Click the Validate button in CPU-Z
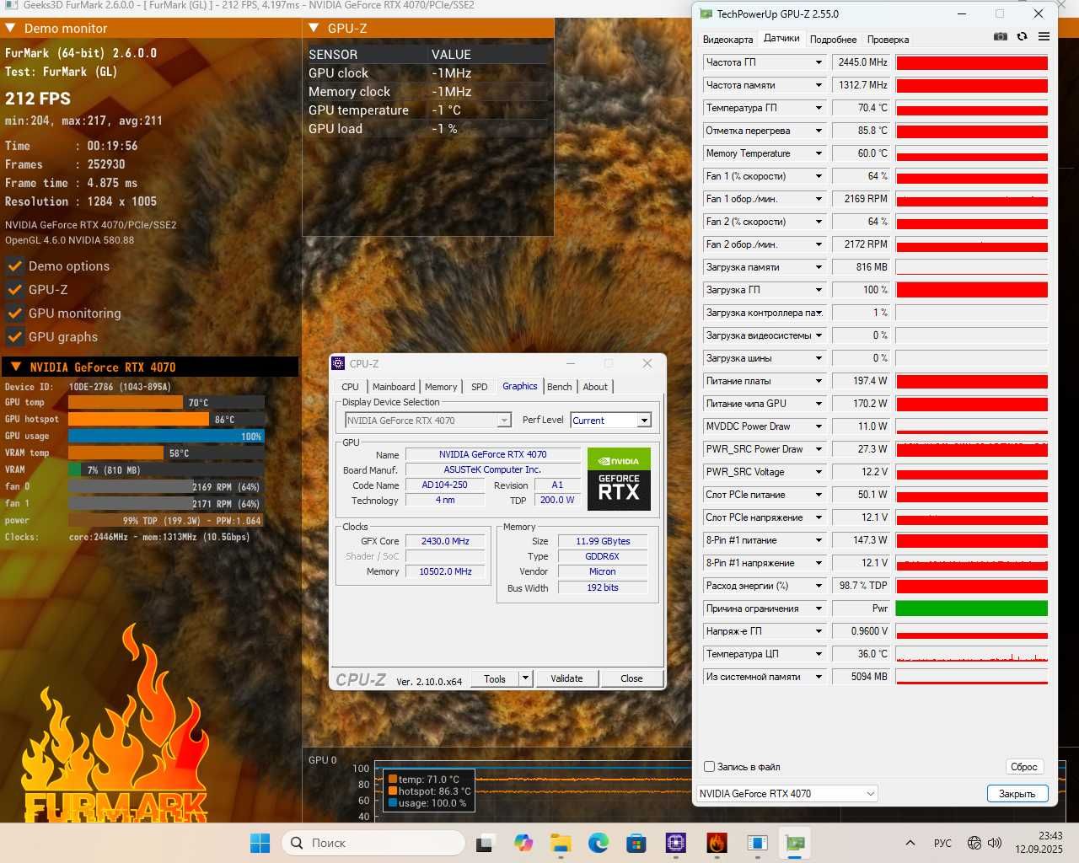 566,678
